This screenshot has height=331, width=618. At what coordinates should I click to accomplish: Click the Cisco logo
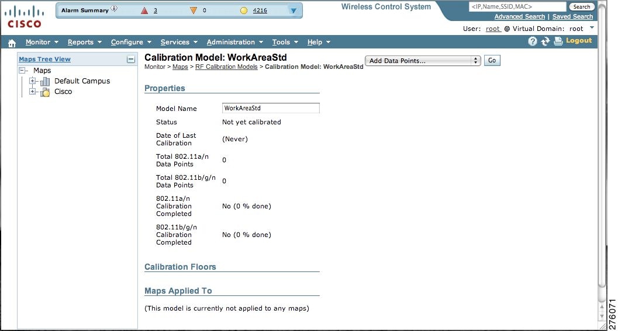25,16
